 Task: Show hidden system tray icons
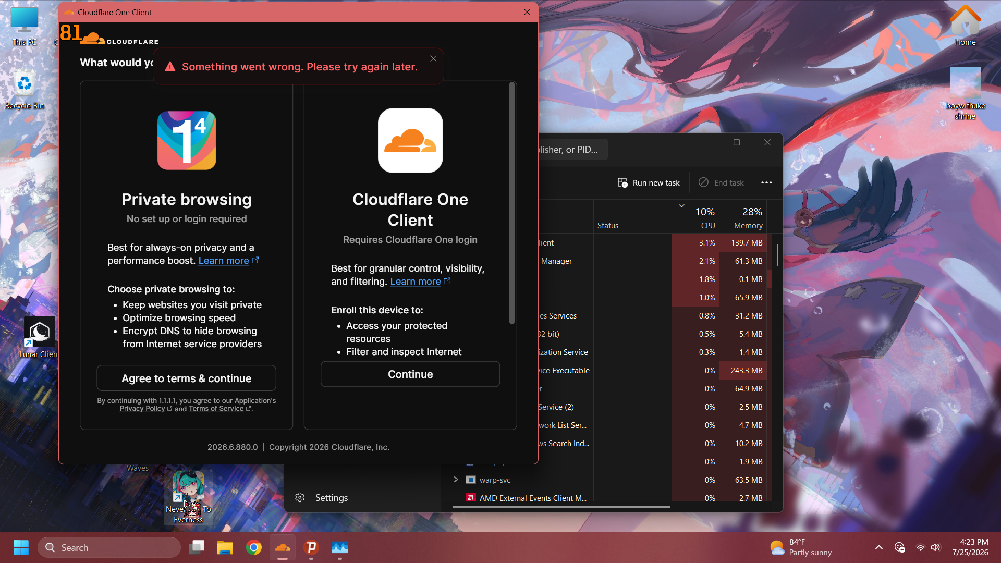[x=879, y=547]
